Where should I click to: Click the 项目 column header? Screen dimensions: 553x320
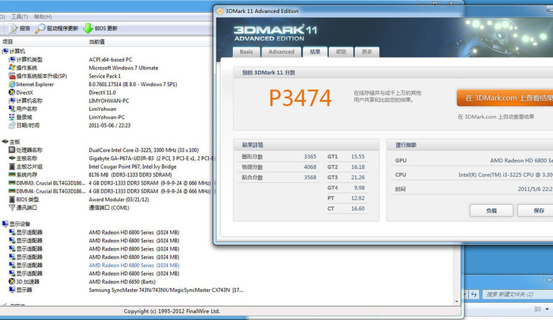8,42
